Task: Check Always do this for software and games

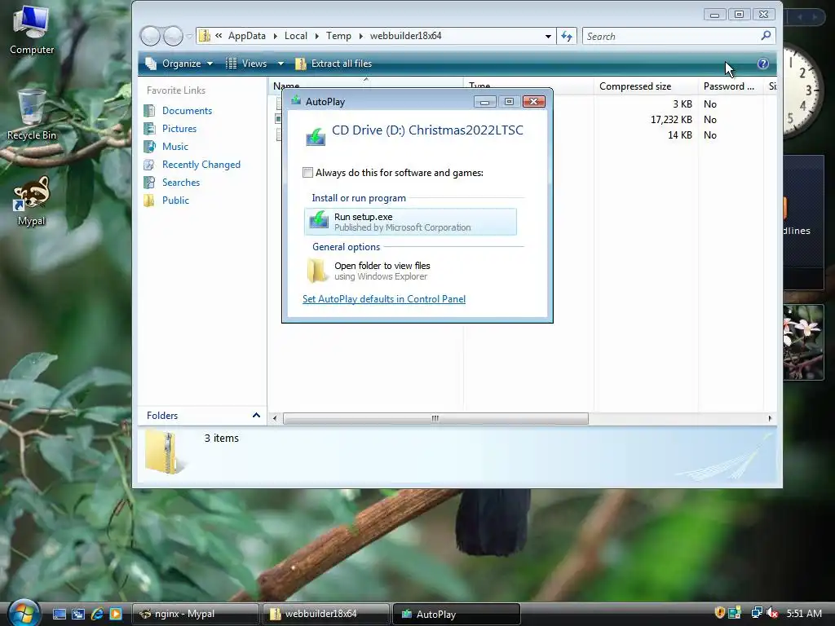Action: pos(307,173)
